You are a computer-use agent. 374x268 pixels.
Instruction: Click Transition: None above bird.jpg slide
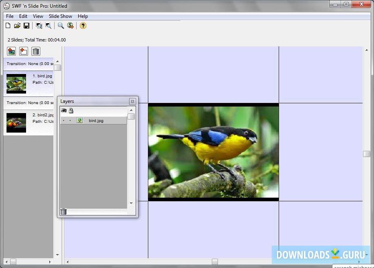(28, 64)
